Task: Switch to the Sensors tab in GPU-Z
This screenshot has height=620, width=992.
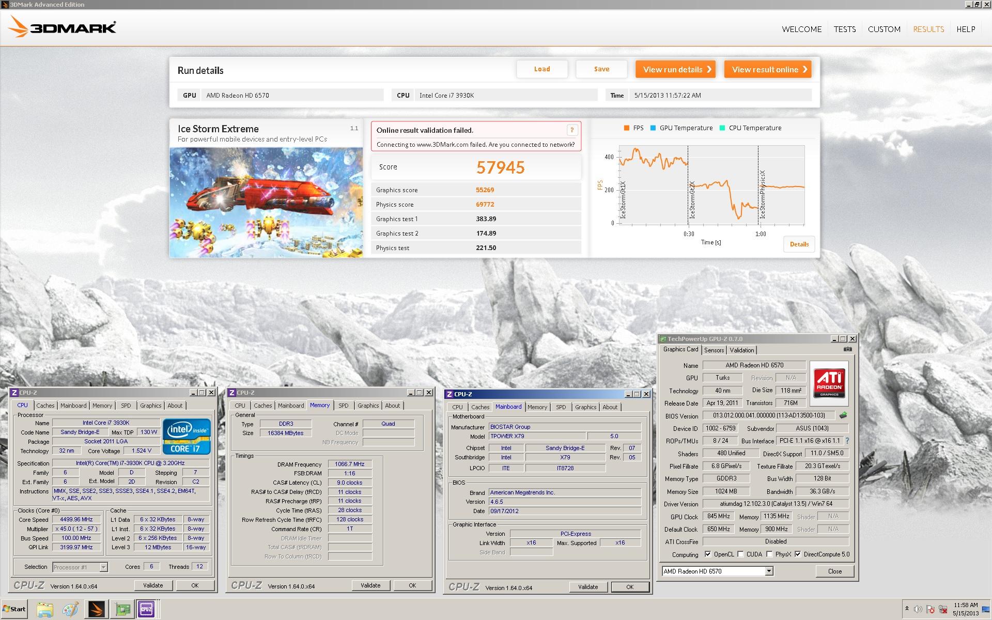Action: [714, 350]
